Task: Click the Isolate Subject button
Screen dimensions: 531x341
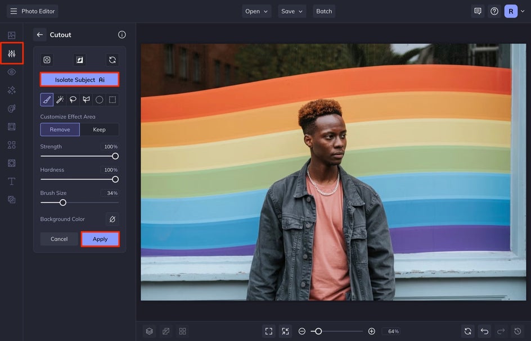Action: tap(79, 80)
